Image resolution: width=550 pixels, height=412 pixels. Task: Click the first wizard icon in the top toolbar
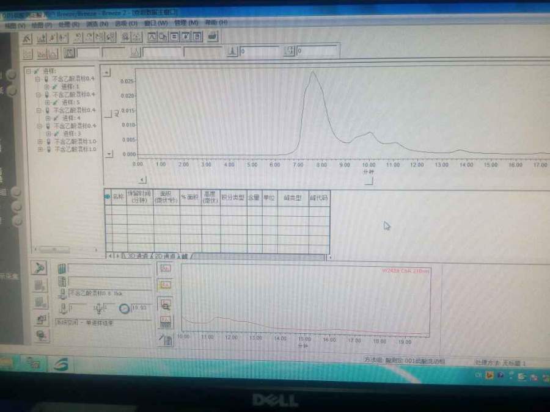click(x=27, y=38)
